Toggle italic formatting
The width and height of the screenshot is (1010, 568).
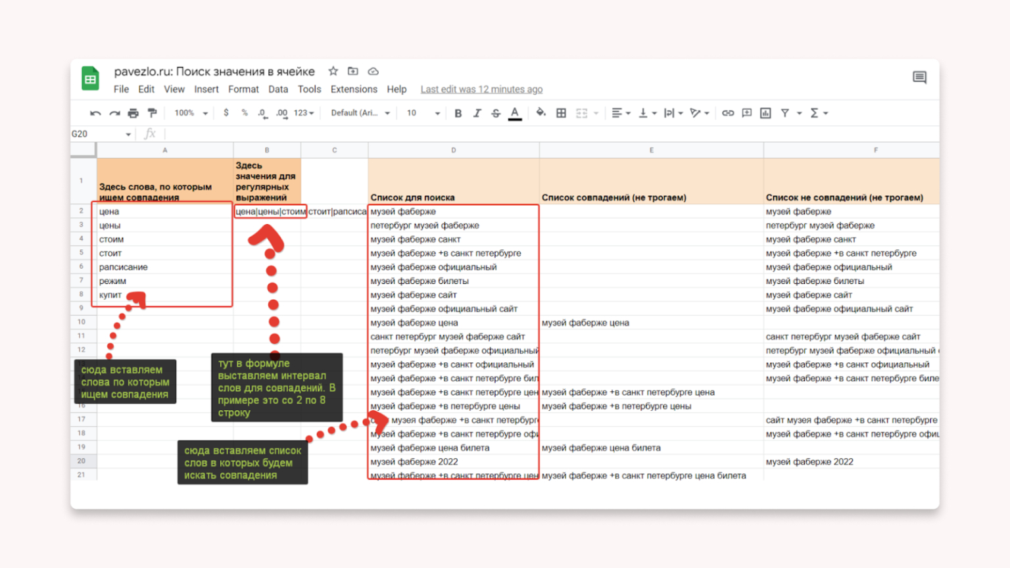tap(477, 113)
